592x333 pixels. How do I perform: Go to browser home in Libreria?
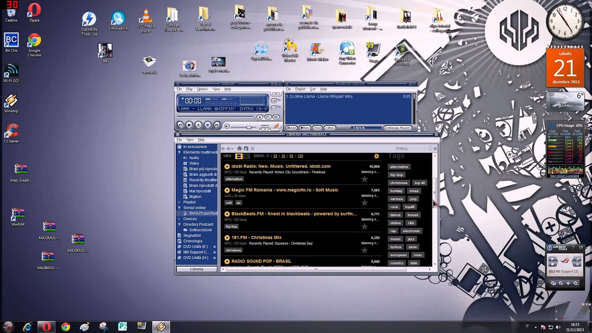pyautogui.click(x=239, y=148)
